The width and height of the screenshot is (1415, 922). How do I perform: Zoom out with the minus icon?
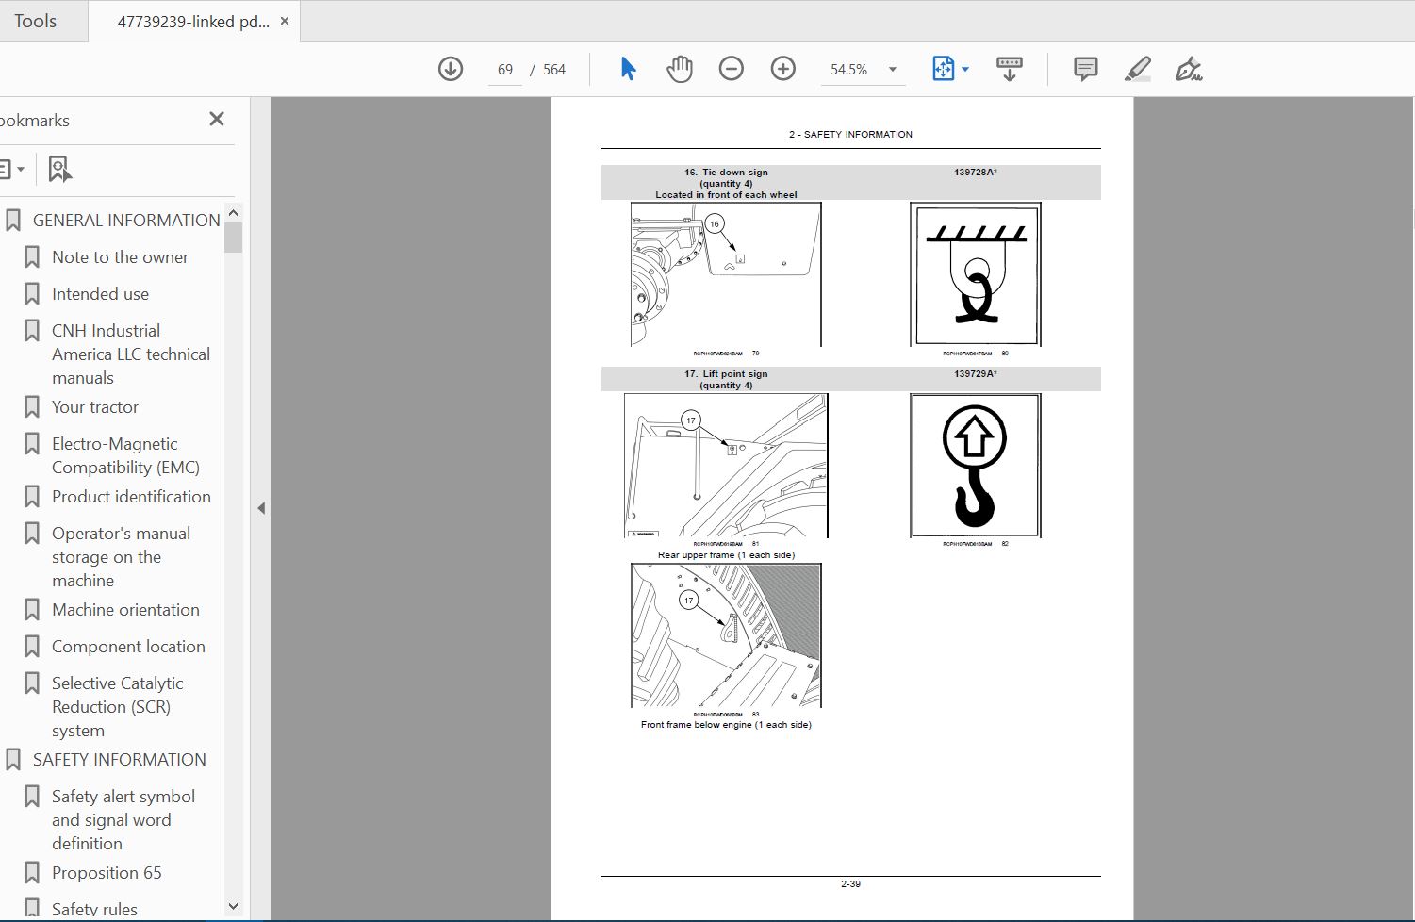pos(731,69)
